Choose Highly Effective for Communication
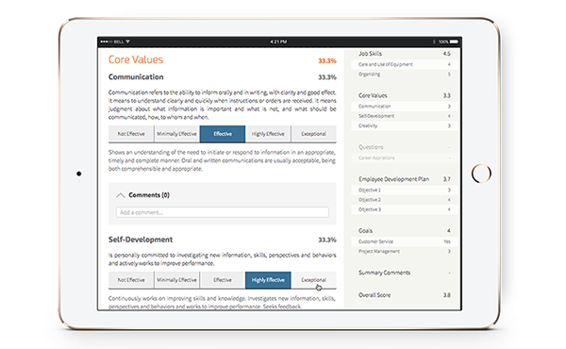The width and height of the screenshot is (566, 349). click(268, 134)
